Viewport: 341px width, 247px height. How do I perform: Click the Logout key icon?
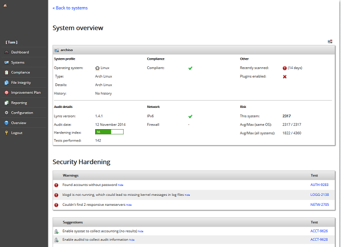pyautogui.click(x=7, y=133)
